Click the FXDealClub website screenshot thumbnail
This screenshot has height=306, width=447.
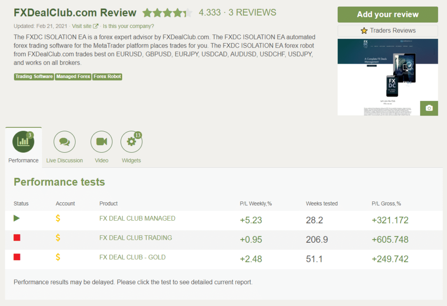(x=387, y=77)
